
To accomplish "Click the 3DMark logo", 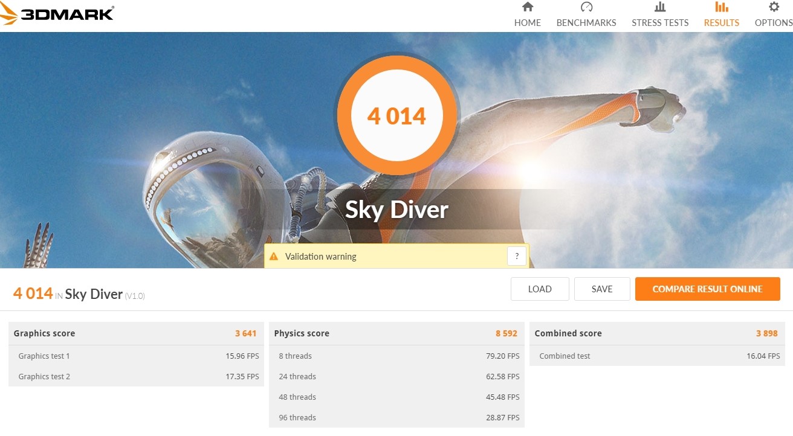I will [x=57, y=13].
